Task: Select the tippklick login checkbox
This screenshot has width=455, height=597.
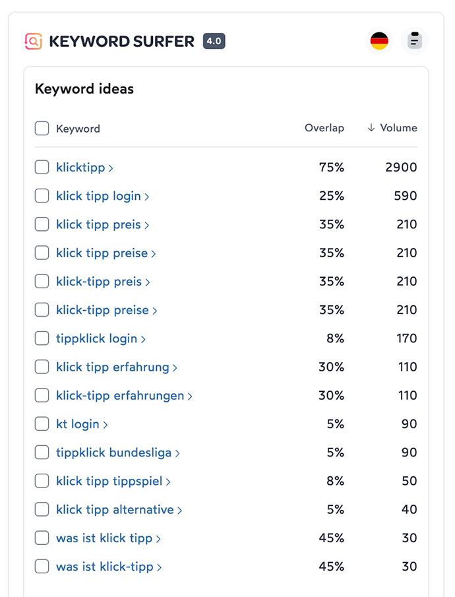Action: [x=42, y=338]
